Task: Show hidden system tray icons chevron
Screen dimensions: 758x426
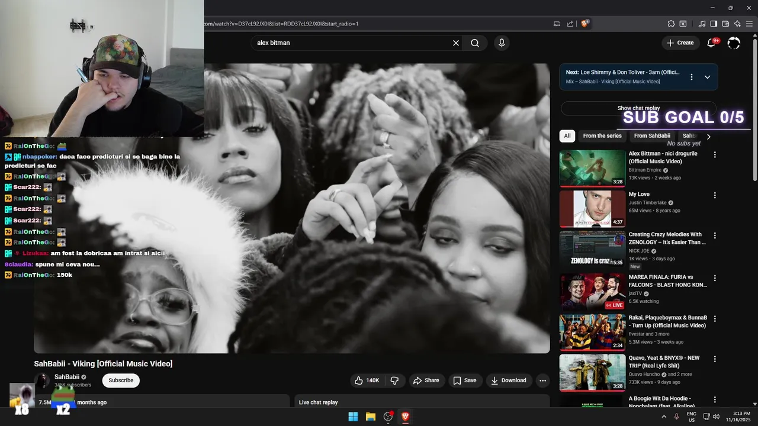Action: [663, 417]
